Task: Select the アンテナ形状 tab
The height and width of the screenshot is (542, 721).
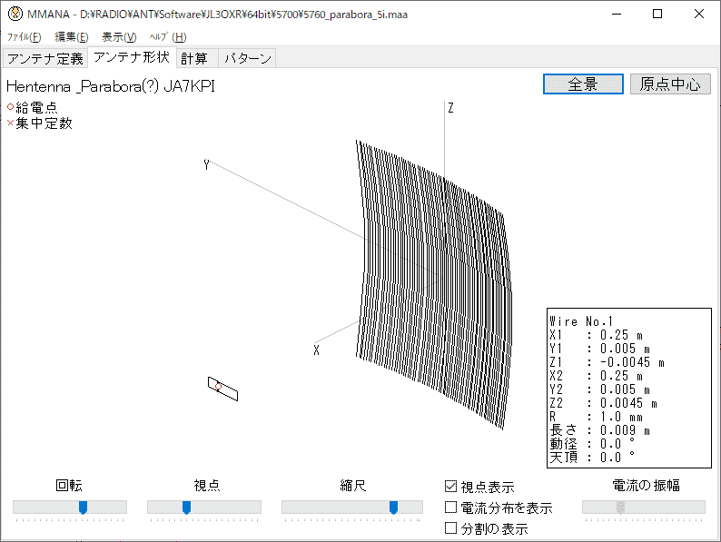Action: [131, 58]
